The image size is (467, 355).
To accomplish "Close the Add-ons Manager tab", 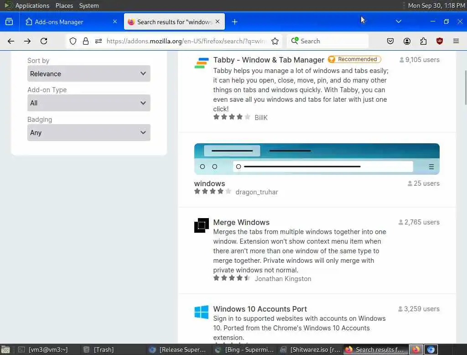I will coord(115,21).
